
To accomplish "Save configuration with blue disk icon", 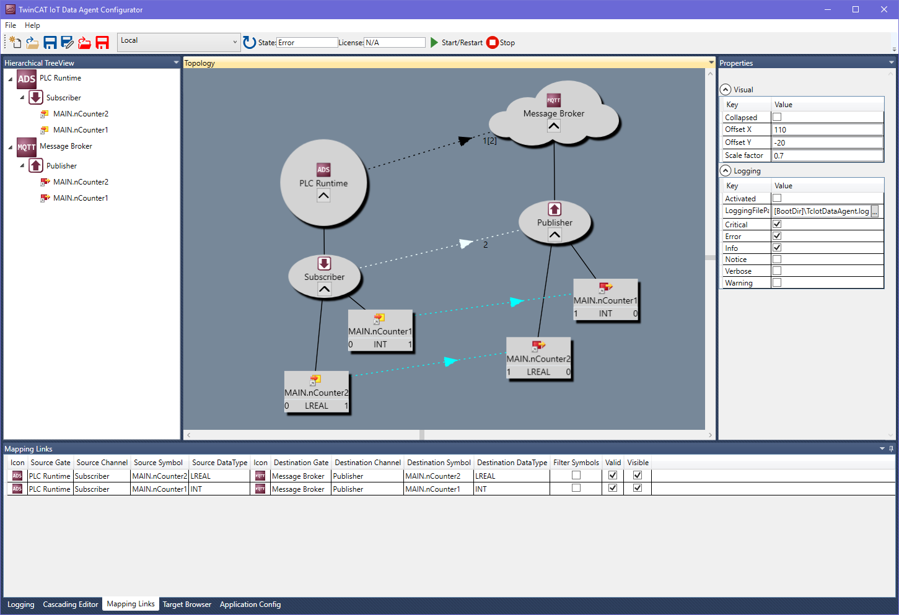I will (x=50, y=43).
